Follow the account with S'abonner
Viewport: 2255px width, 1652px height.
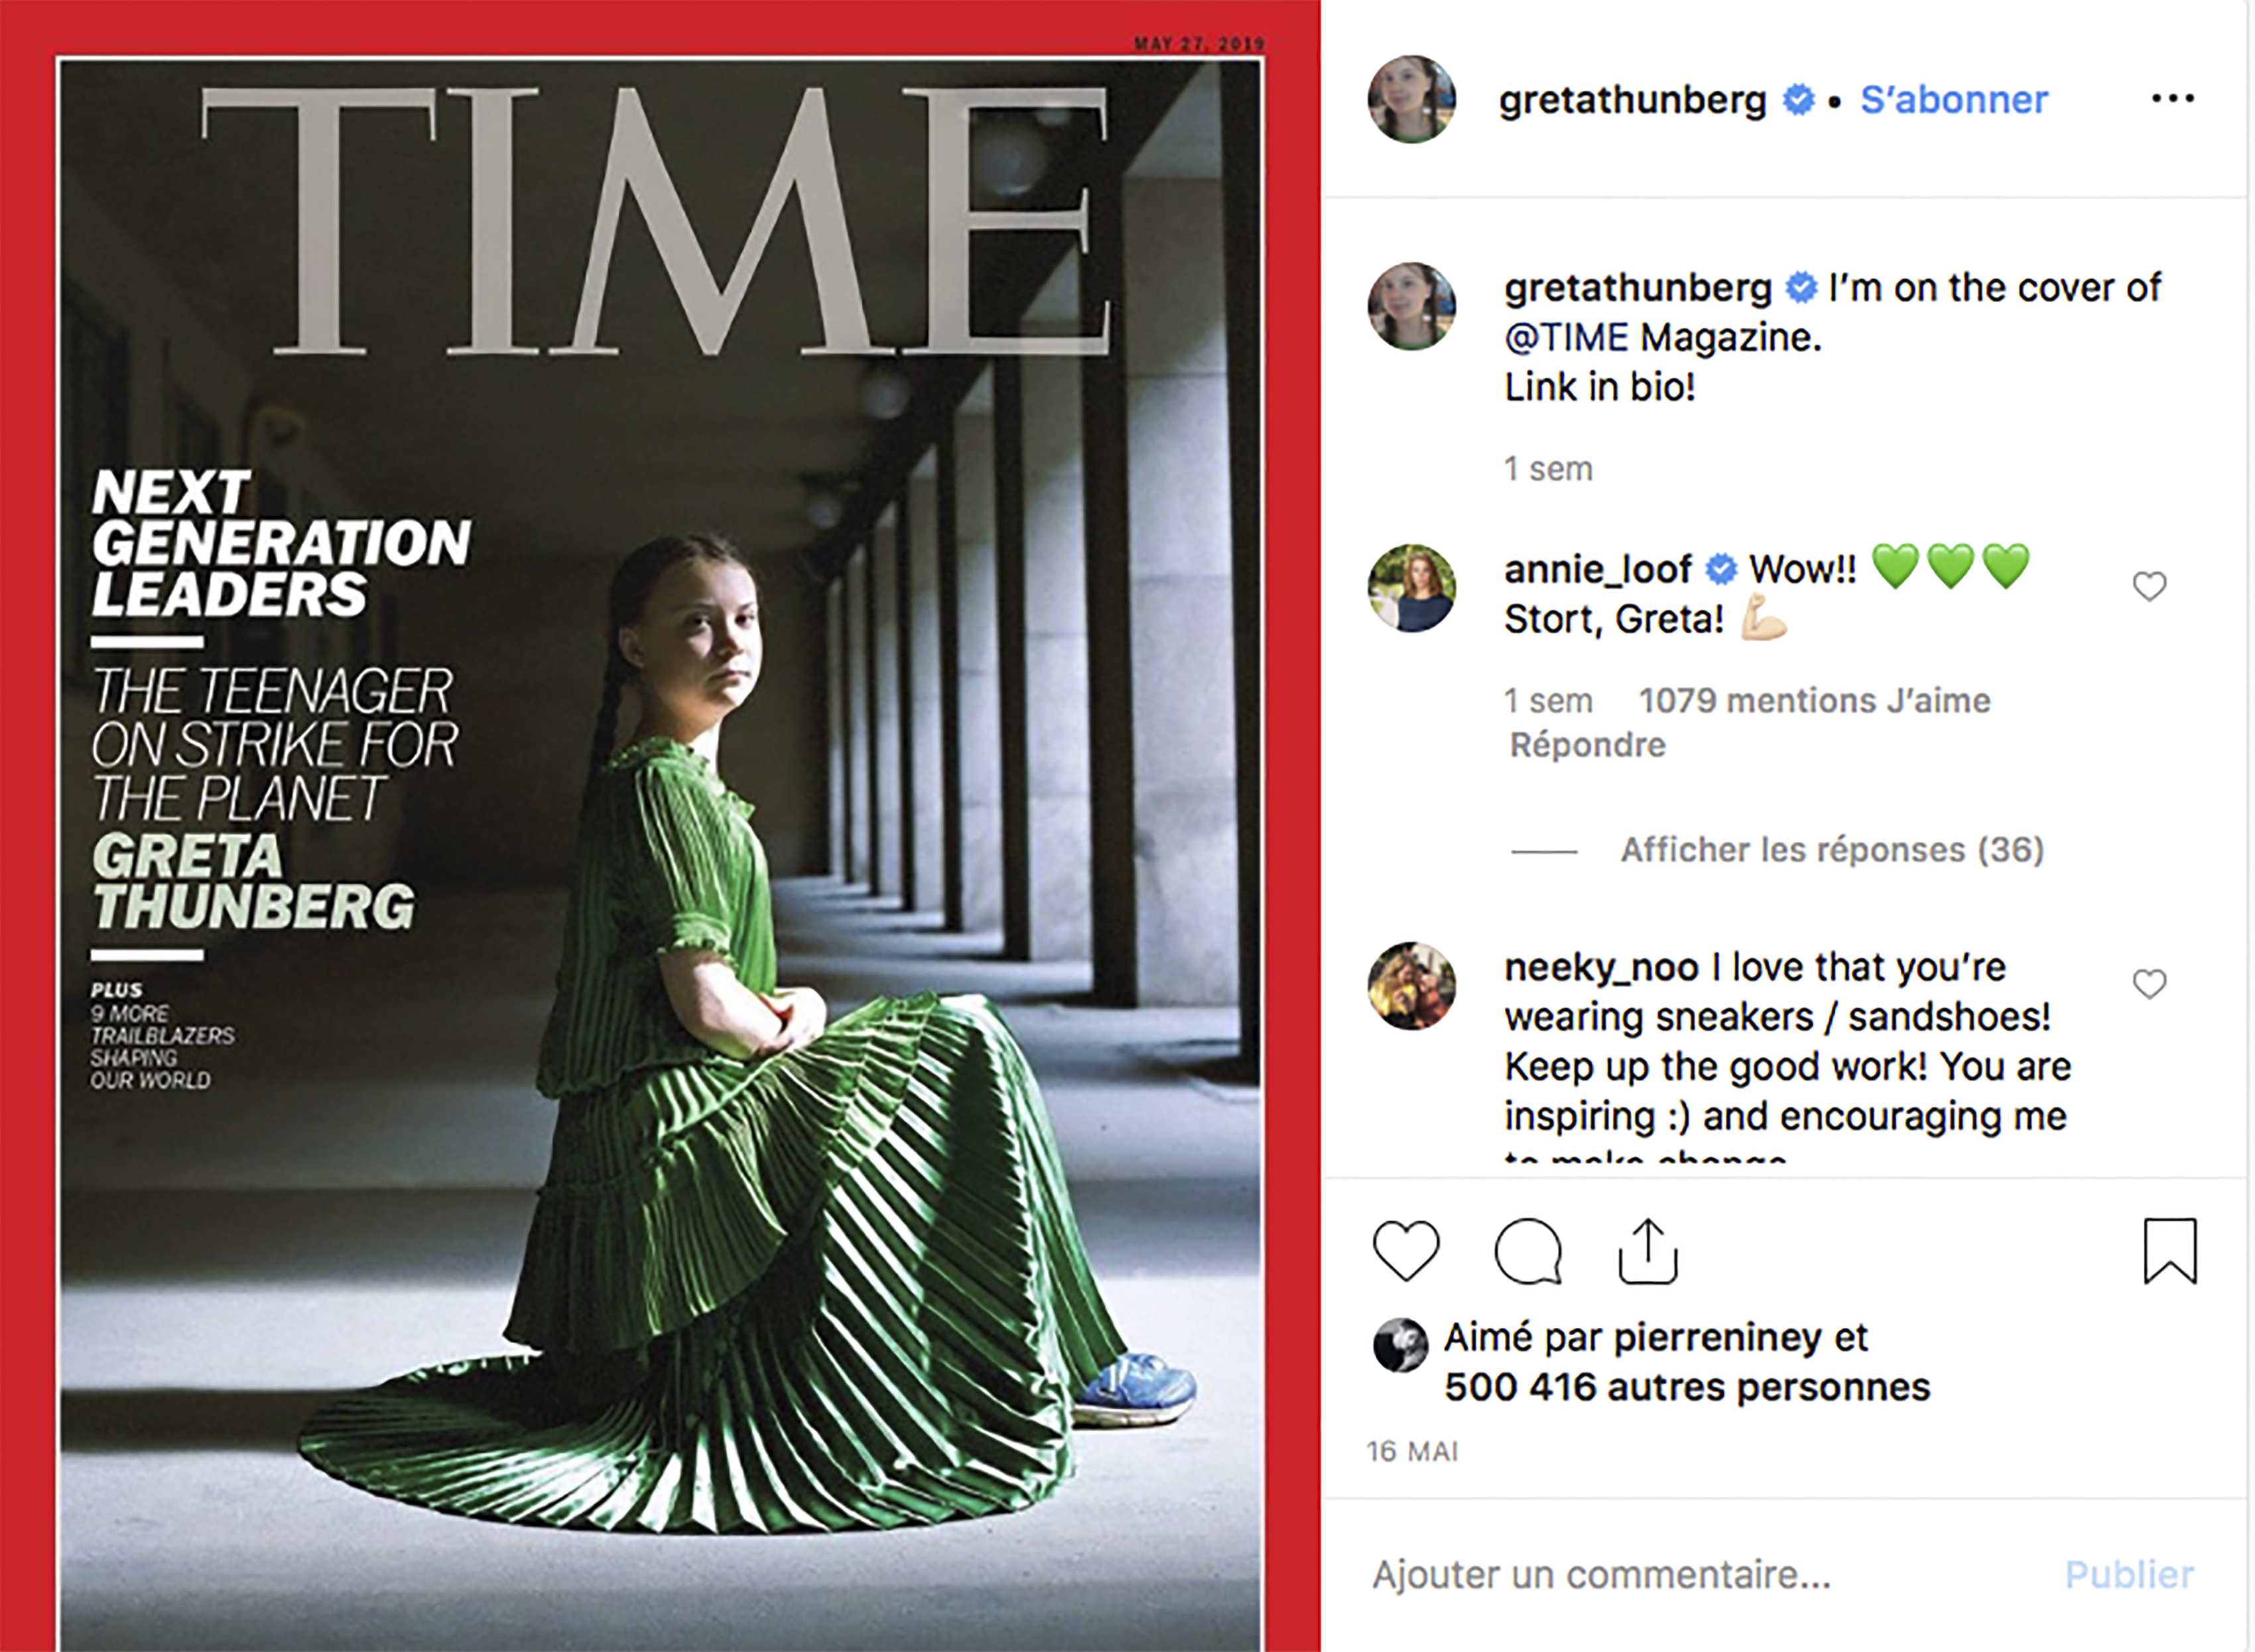[1954, 99]
